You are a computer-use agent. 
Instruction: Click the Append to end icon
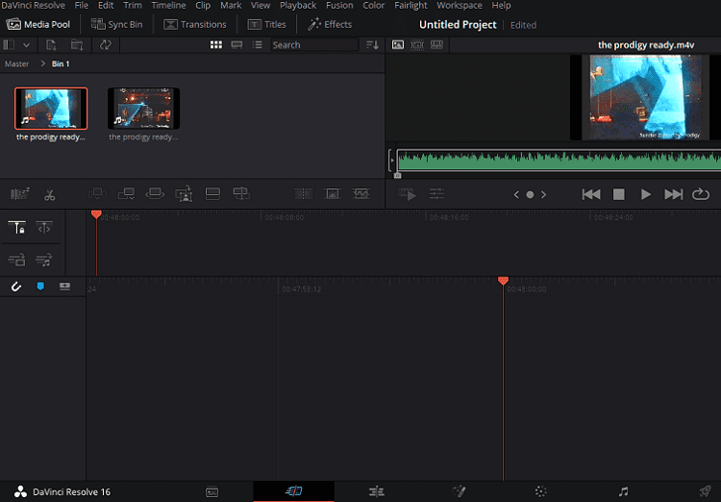click(x=126, y=193)
